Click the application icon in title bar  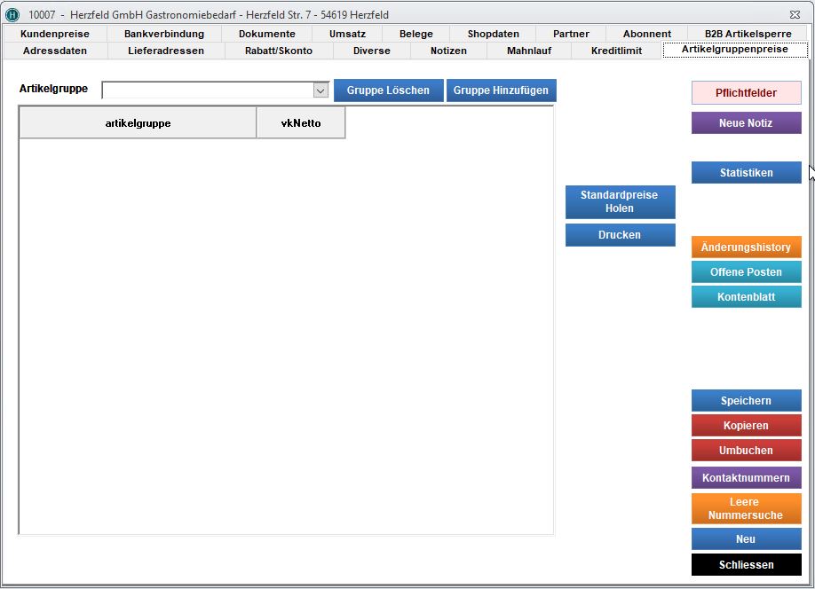click(12, 15)
